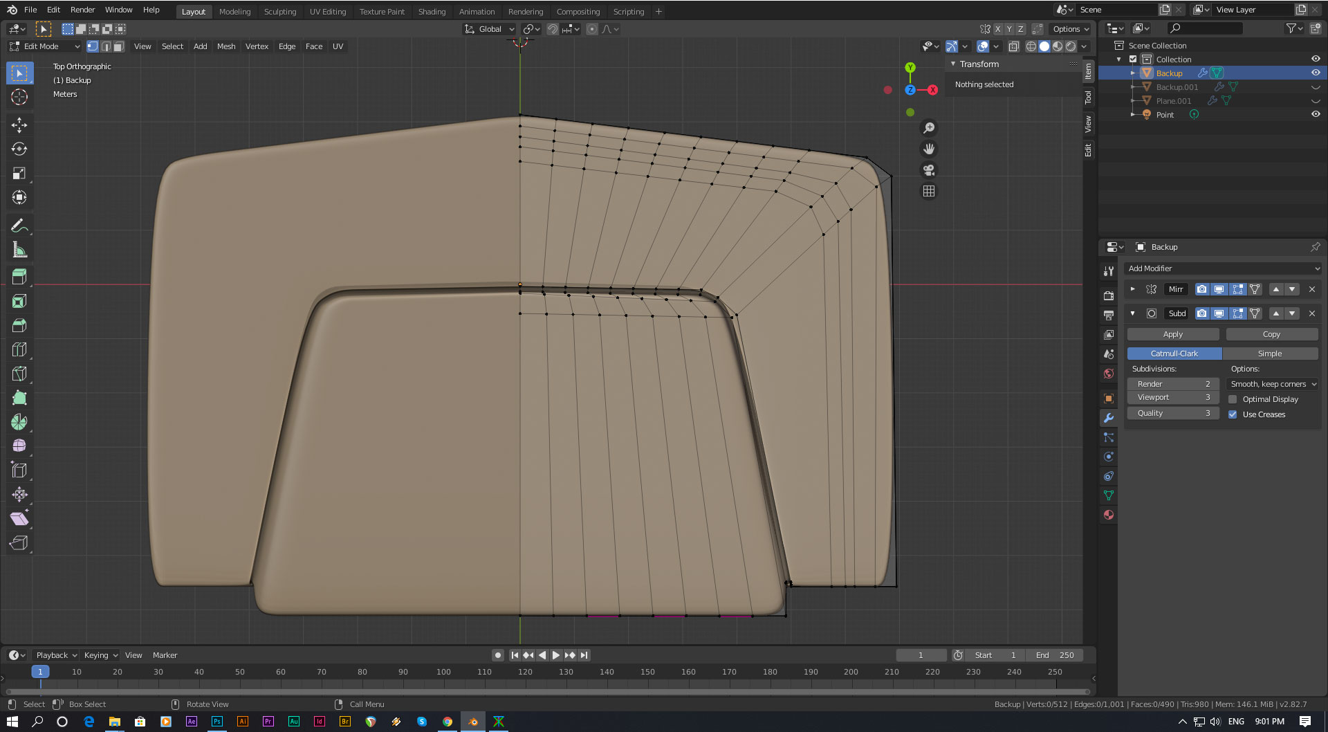
Task: Select the Transform tool
Action: (19, 197)
